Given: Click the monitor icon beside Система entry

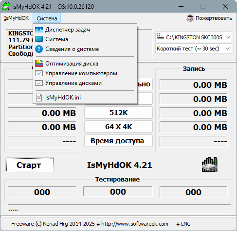Looking at the screenshot, I should (x=39, y=39).
